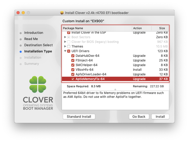189x142 pixels.
Task: Click the Install button
Action: tap(160, 116)
